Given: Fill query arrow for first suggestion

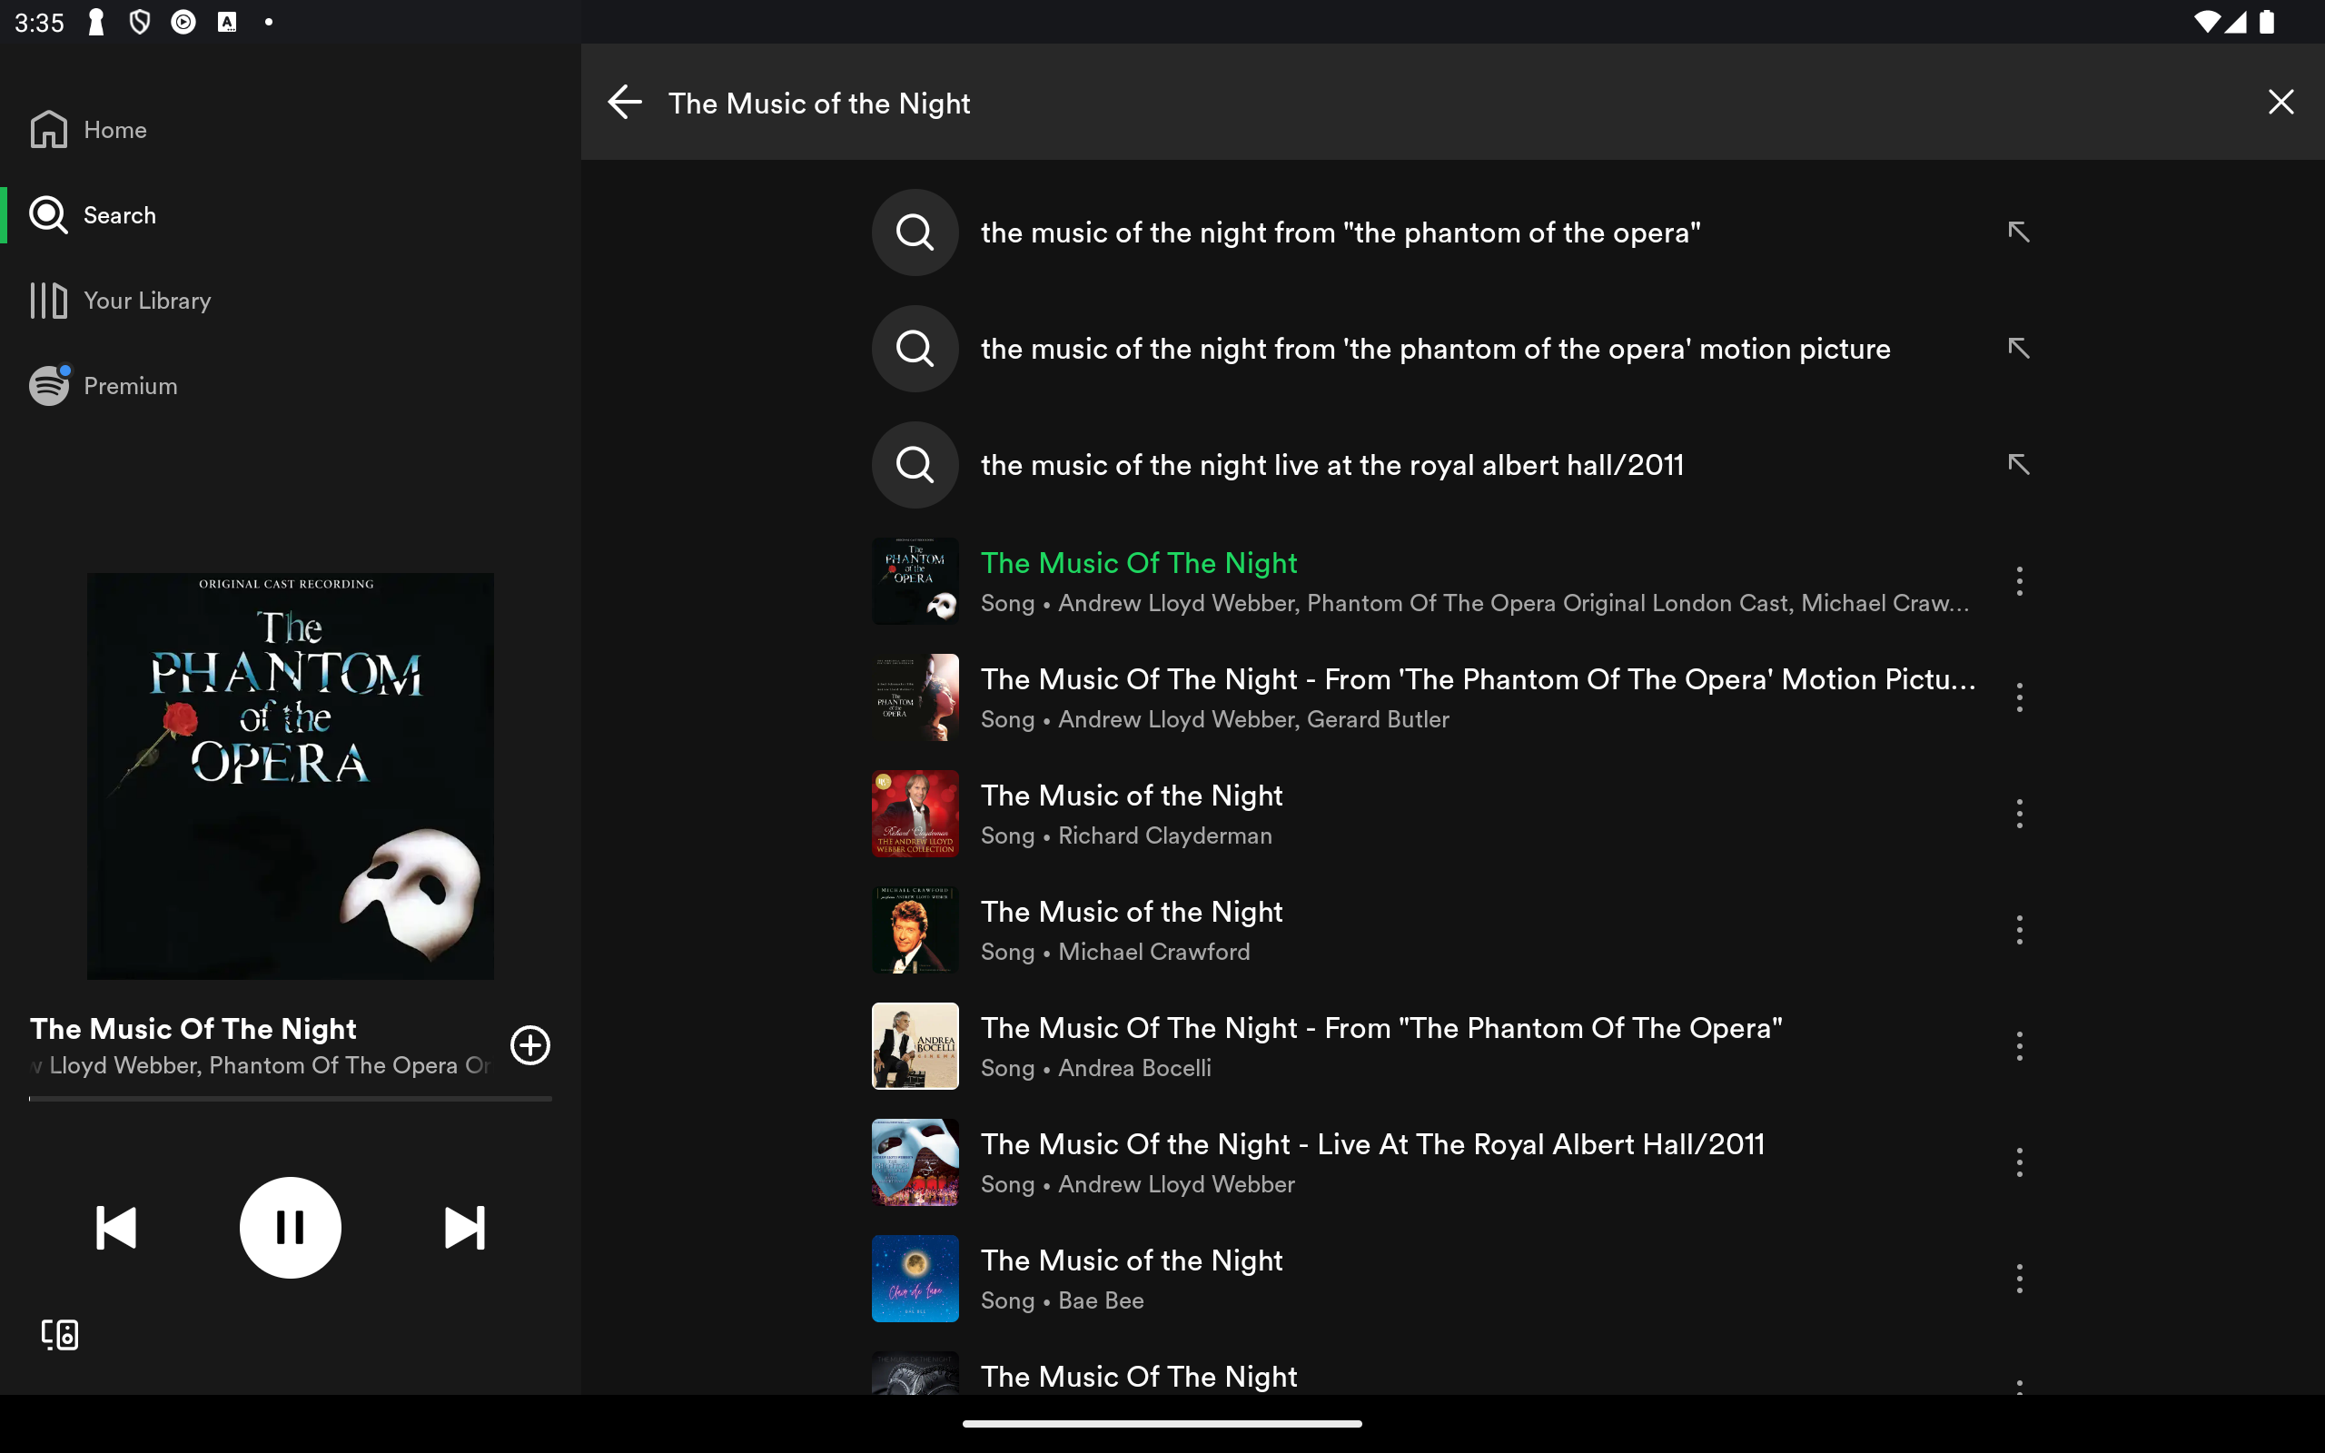Looking at the screenshot, I should click(2019, 232).
